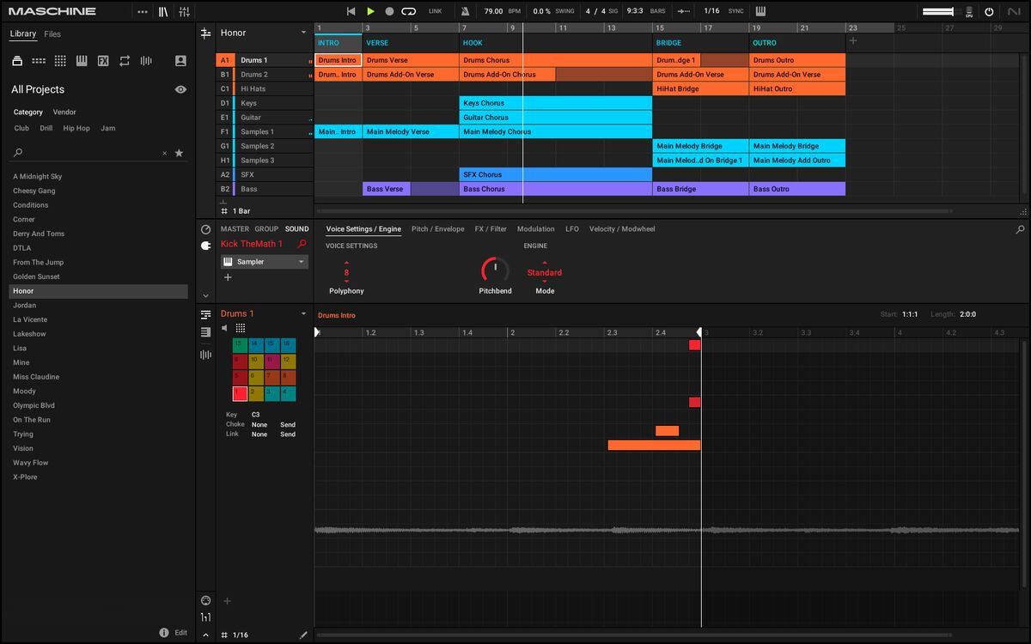Expand the Honor project dropdown

click(303, 33)
